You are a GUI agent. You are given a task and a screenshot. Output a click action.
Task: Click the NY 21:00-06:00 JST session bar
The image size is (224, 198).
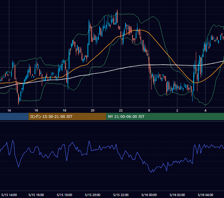coord(165,116)
